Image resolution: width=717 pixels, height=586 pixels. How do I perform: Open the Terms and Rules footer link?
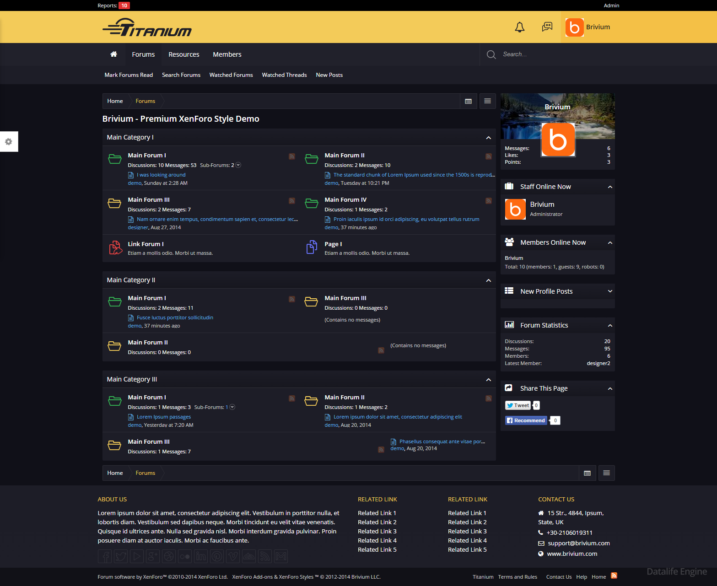point(518,577)
